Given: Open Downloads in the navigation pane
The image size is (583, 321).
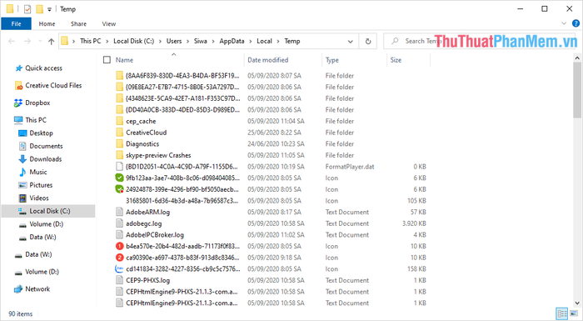Looking at the screenshot, I should (x=45, y=159).
